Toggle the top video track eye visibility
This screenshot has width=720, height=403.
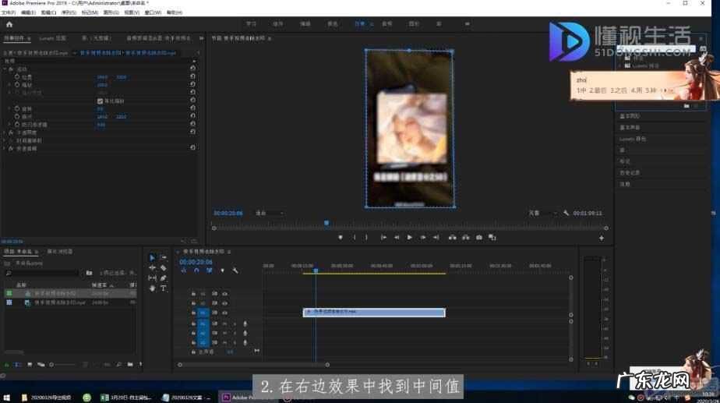[224, 293]
